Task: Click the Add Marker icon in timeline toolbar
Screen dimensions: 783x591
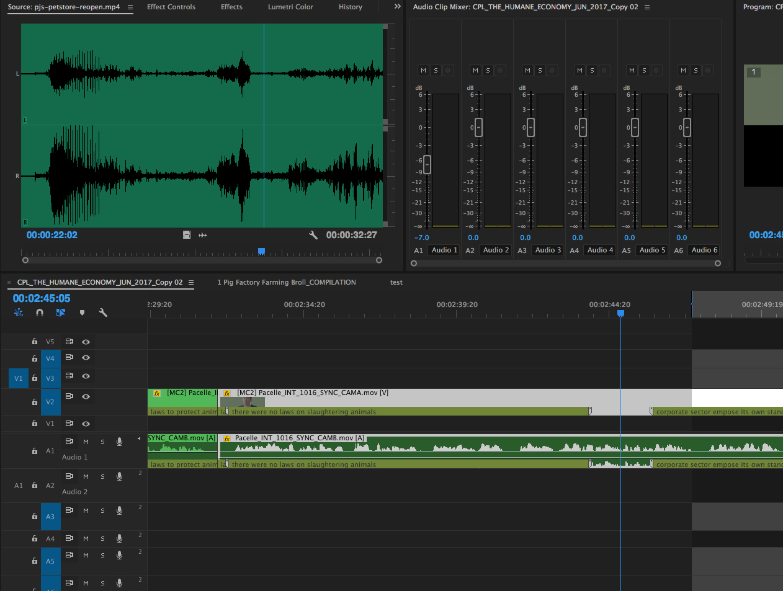Action: pos(82,313)
